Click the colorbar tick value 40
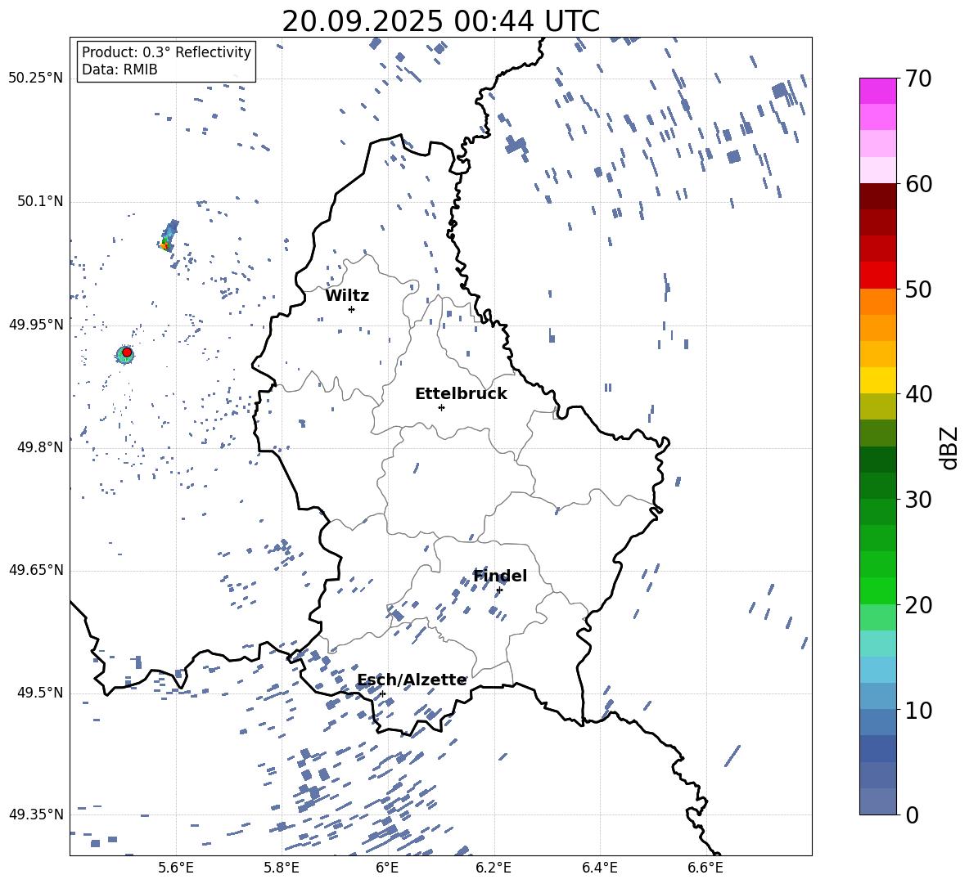This screenshot has width=969, height=884. 918,394
